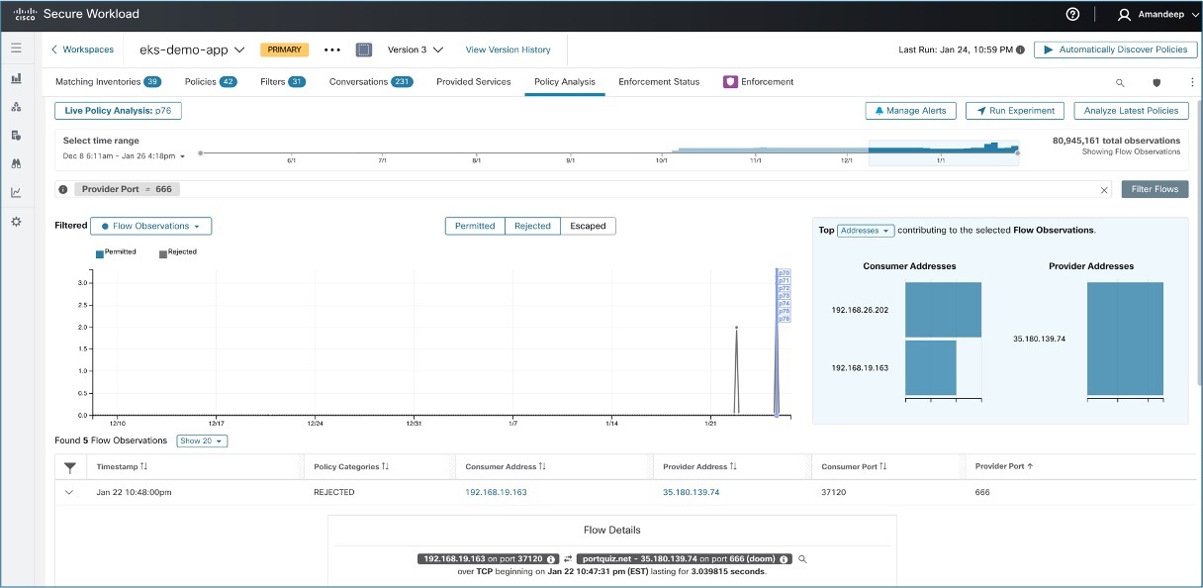Open the Flow Observations dropdown
The height and width of the screenshot is (588, 1203).
[x=150, y=226]
